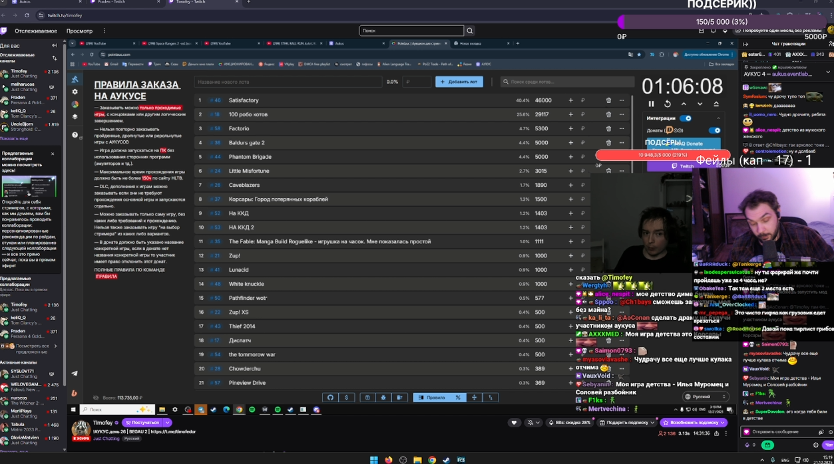Switch to the Aukus inner browser tab
Screen dimensions: 834x464
[x=355, y=43]
